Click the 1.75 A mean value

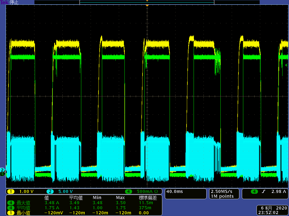[x=52, y=208]
